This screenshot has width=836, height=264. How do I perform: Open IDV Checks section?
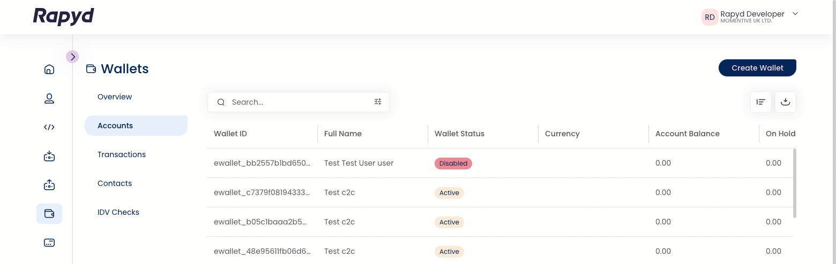click(x=118, y=212)
